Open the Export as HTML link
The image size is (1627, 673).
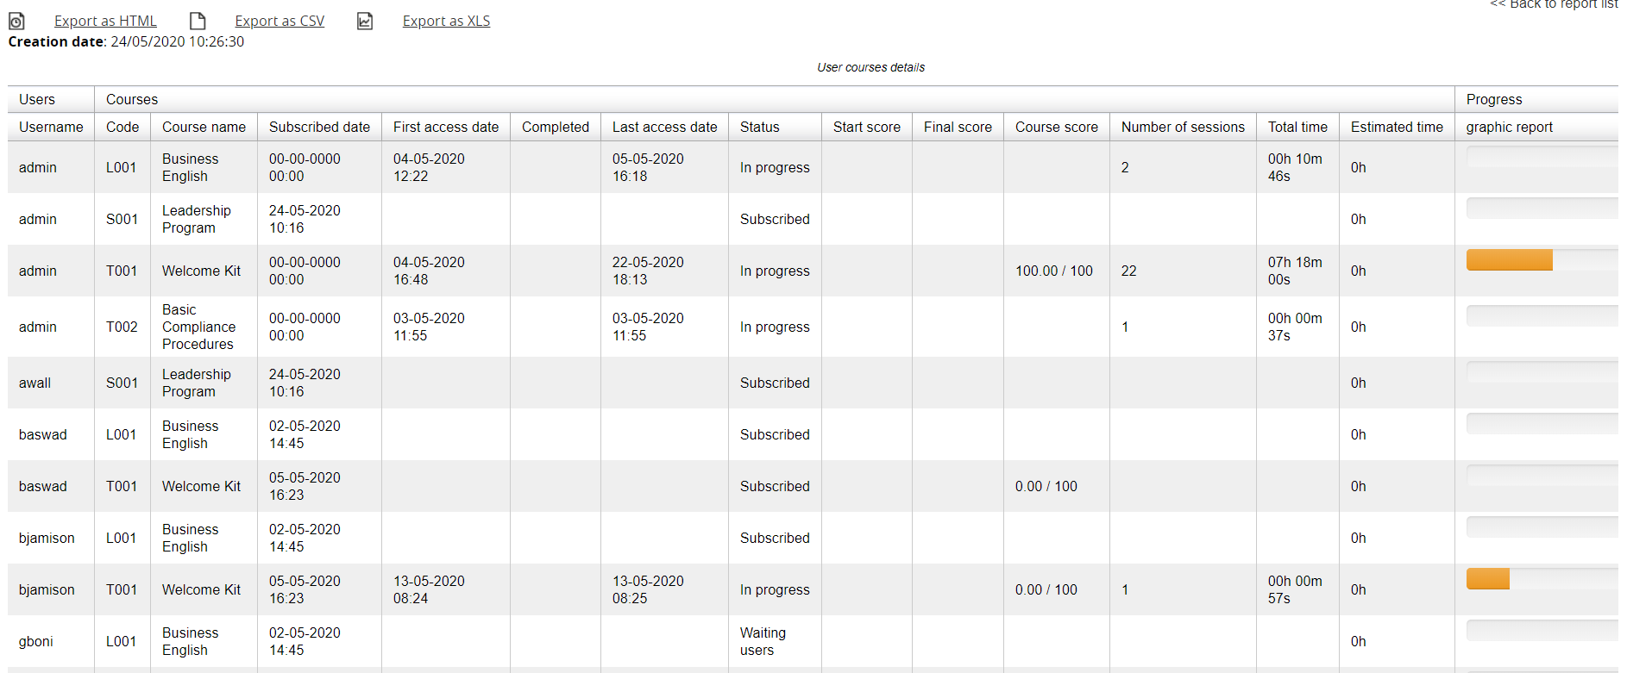(x=105, y=22)
